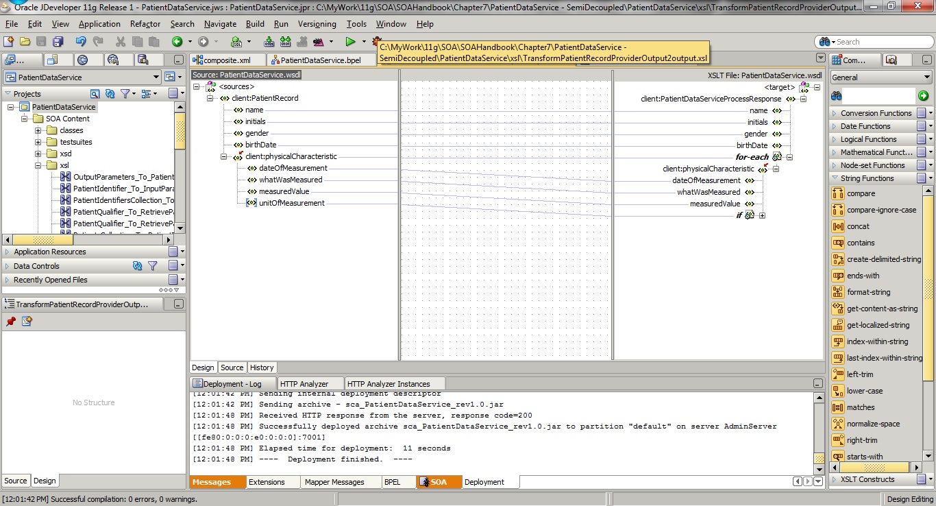Click the if construct icon in target tree
This screenshot has width=936, height=506.
(x=750, y=215)
